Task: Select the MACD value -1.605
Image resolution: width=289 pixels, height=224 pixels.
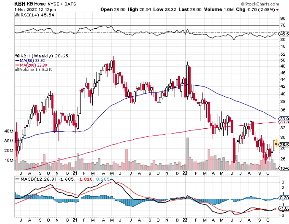Action: (x=66, y=179)
